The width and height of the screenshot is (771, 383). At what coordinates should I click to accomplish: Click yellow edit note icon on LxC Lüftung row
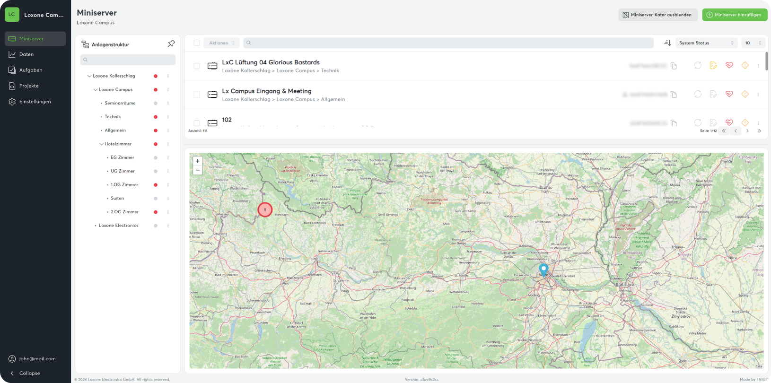tap(713, 65)
